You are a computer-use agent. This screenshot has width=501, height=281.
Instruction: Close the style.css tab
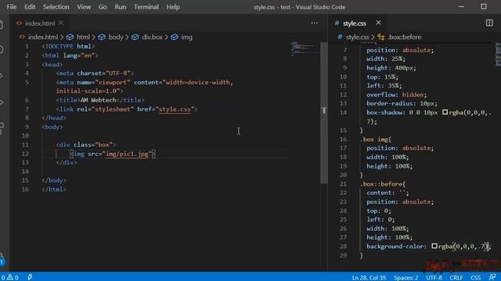[378, 23]
